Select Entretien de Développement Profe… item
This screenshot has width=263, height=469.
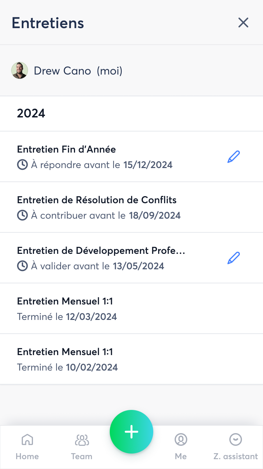pyautogui.click(x=101, y=251)
